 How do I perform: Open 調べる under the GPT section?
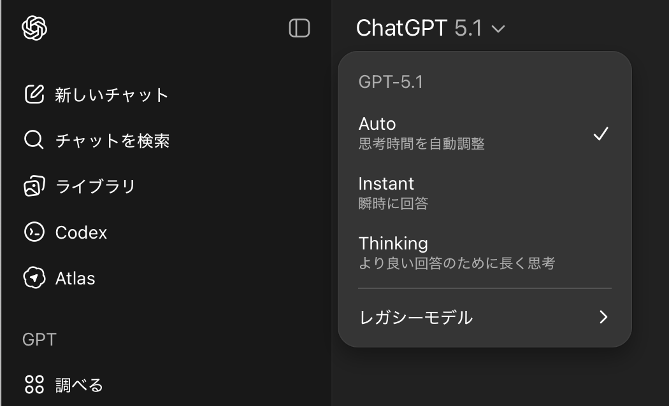pos(79,384)
